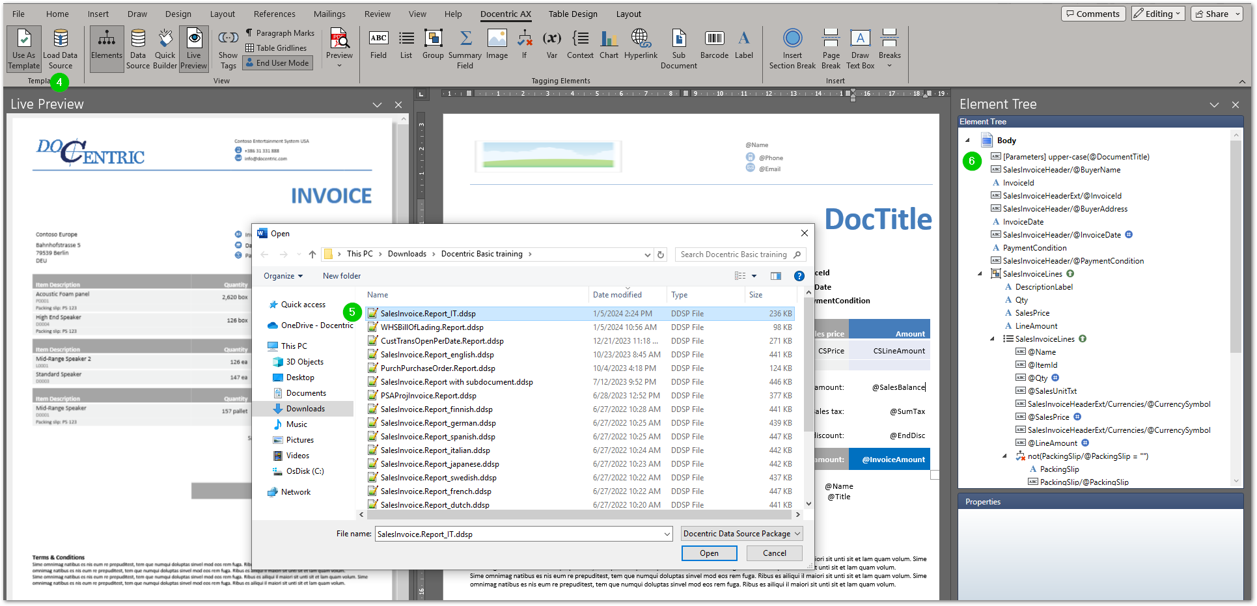This screenshot has width=1257, height=606.
Task: Click the Cancel button in dialog
Action: [x=774, y=553]
